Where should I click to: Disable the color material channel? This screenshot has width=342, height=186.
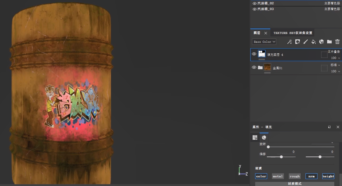[261, 176]
